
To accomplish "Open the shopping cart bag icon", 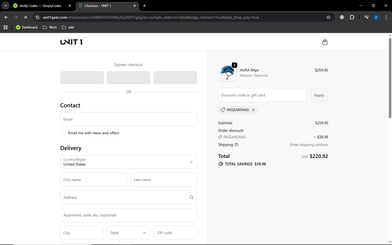I will click(325, 42).
